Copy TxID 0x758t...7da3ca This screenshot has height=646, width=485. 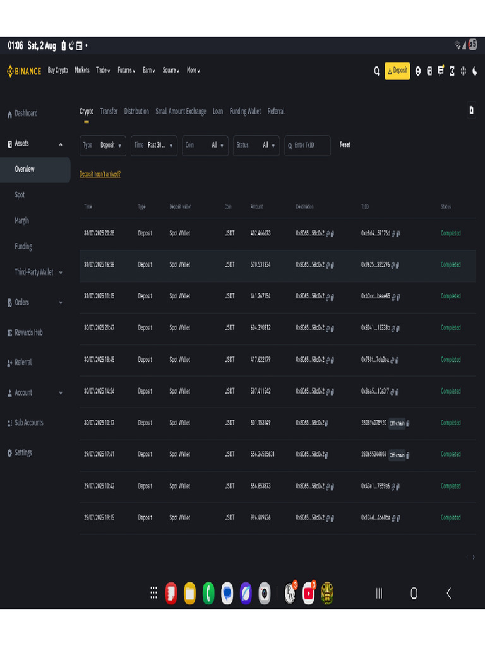tap(397, 360)
